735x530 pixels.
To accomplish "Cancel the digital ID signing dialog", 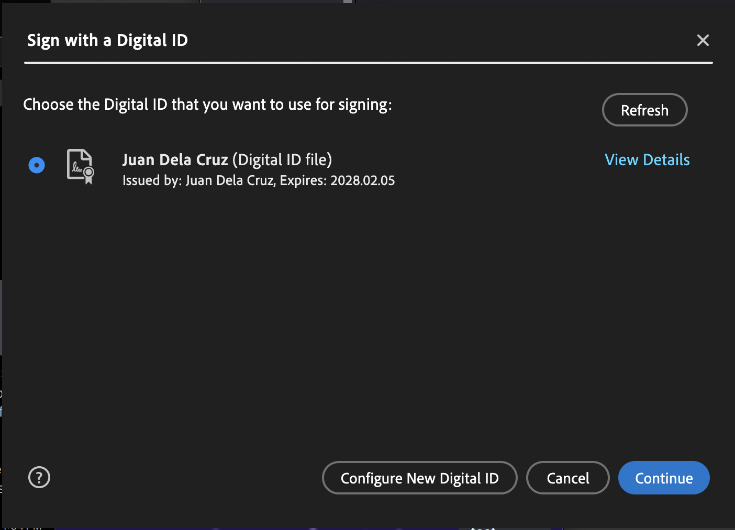I will pos(567,478).
